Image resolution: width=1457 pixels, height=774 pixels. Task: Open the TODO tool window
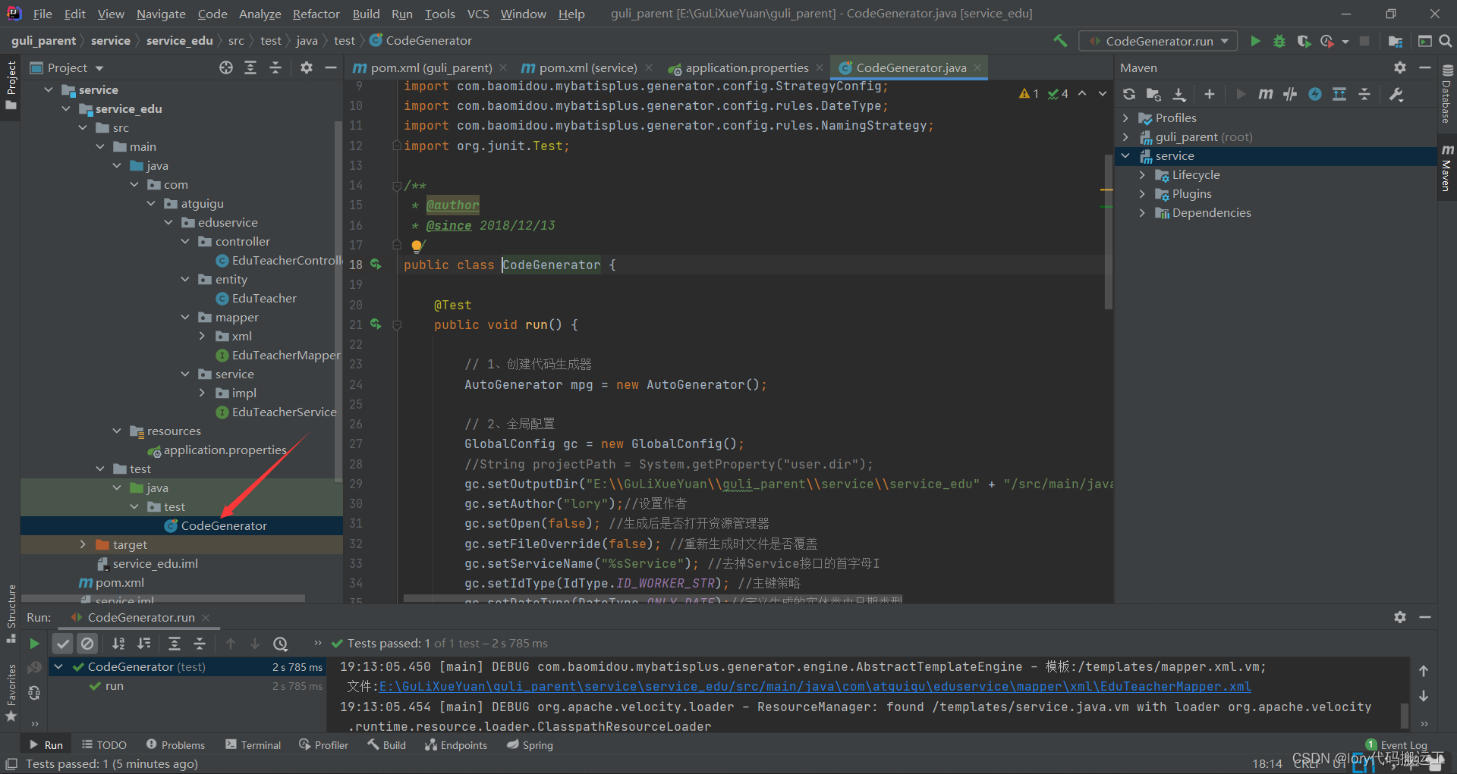coord(104,745)
